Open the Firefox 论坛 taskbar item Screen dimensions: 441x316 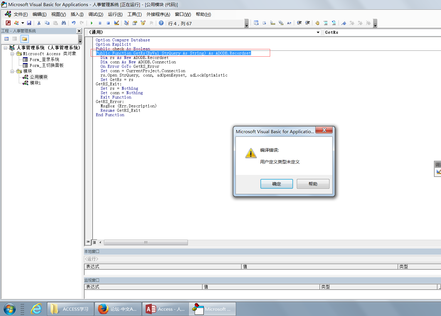tap(118, 309)
